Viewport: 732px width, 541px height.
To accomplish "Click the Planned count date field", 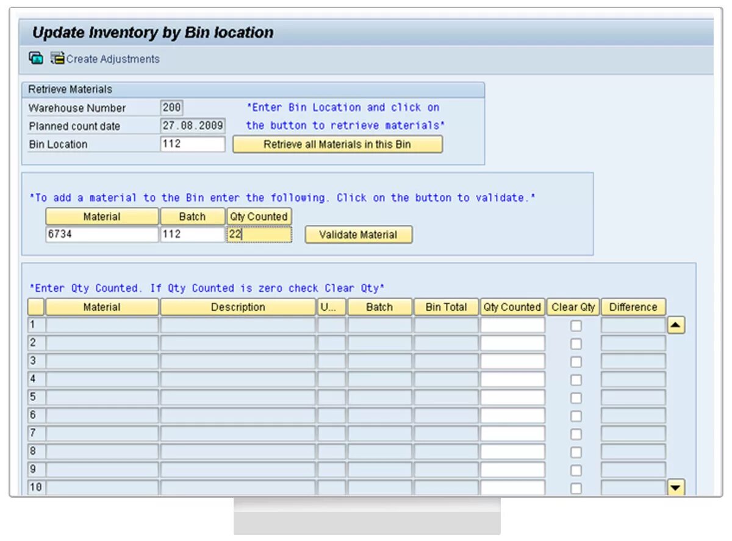I will tap(193, 126).
